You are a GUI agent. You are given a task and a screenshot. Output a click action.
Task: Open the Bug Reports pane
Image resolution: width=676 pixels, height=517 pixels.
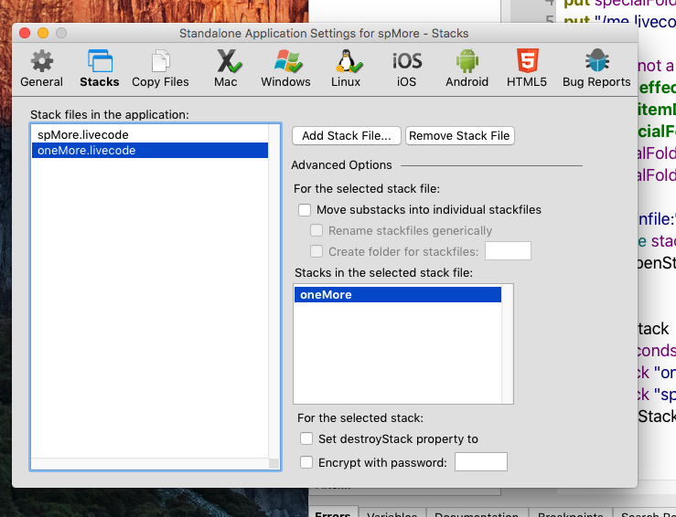pos(596,69)
